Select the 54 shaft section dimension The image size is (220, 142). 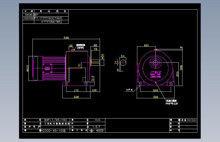point(123,56)
